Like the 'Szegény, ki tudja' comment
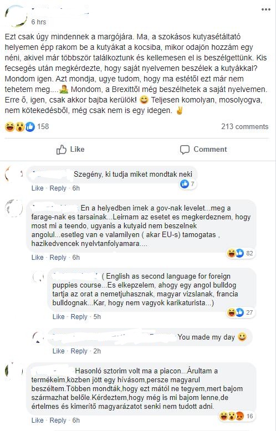276x431 pixels. pyautogui.click(x=37, y=188)
